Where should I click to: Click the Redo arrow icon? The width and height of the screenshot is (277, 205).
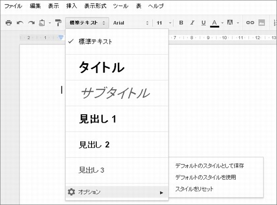tap(31, 23)
